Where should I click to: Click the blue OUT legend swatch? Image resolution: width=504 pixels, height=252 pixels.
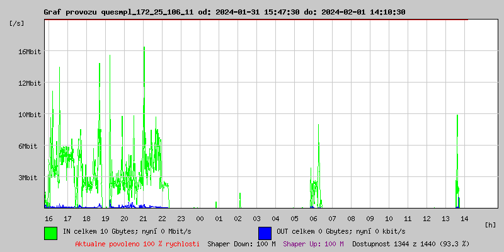click(x=265, y=232)
